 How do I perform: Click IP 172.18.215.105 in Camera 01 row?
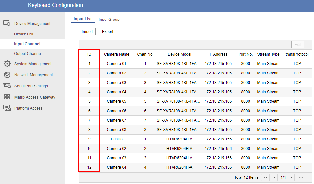218,64
